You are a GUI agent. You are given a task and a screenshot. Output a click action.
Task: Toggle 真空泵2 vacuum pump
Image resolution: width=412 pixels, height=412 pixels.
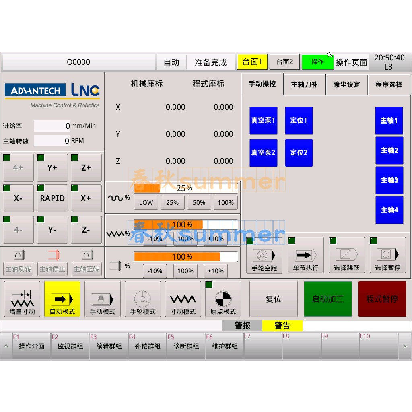click(263, 152)
